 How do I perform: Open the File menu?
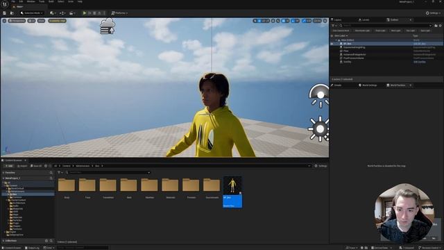click(x=13, y=1)
